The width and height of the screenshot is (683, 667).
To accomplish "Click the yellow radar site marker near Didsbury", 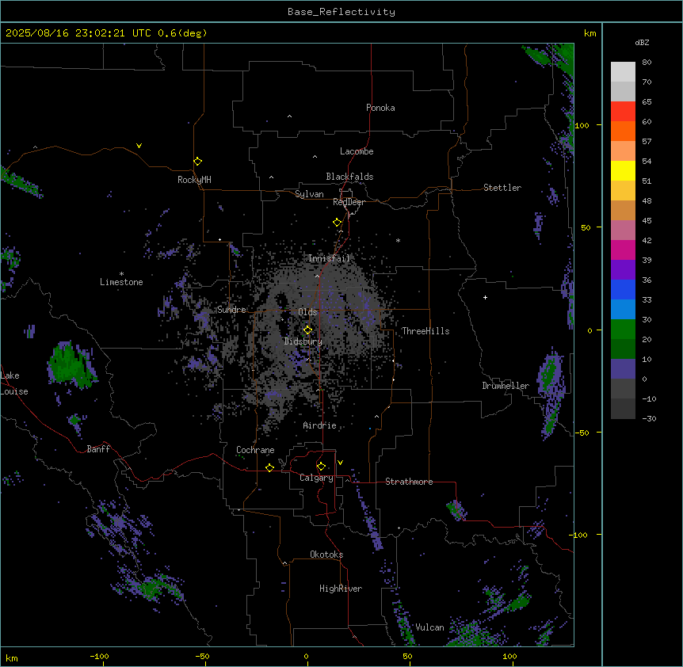I will (x=307, y=330).
